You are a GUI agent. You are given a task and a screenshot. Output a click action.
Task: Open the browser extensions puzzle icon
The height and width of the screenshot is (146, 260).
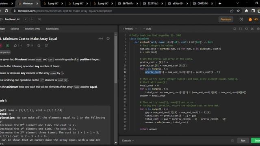click(x=247, y=11)
